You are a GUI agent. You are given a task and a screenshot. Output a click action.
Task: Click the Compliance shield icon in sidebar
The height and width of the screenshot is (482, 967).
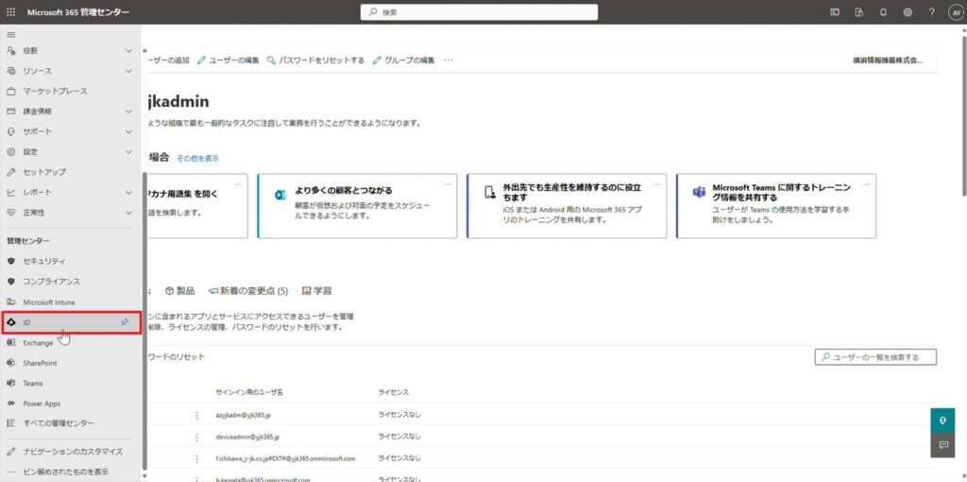10,282
